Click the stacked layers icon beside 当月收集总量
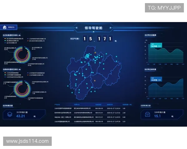Image resolution: width=187 pixels, height=149 pixels. [x=10, y=114]
